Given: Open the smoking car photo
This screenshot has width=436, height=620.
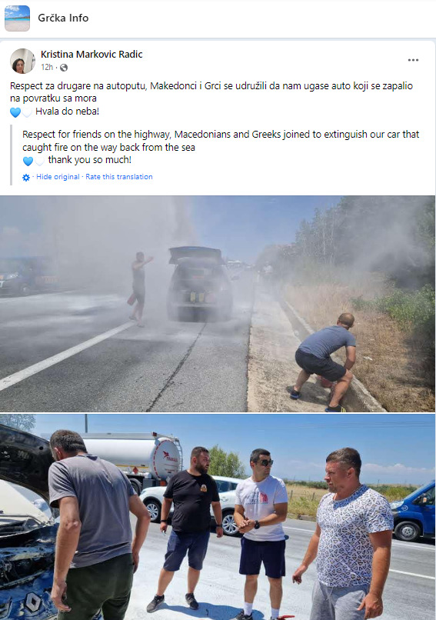Looking at the screenshot, I should click(218, 304).
